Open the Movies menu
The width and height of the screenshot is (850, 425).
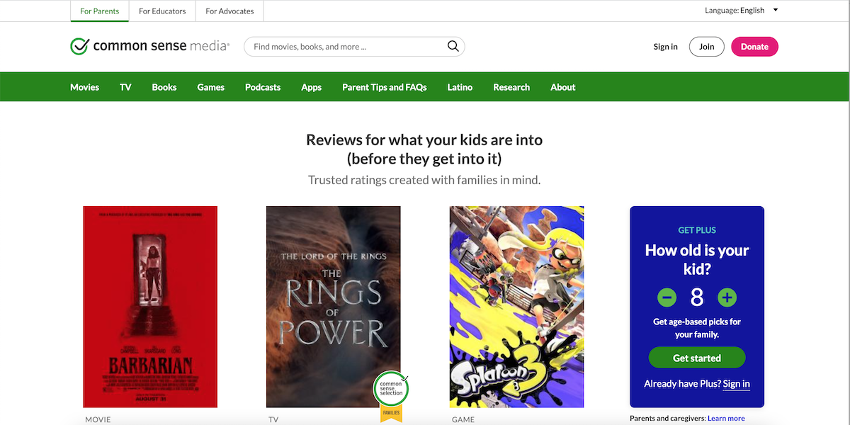(x=84, y=87)
